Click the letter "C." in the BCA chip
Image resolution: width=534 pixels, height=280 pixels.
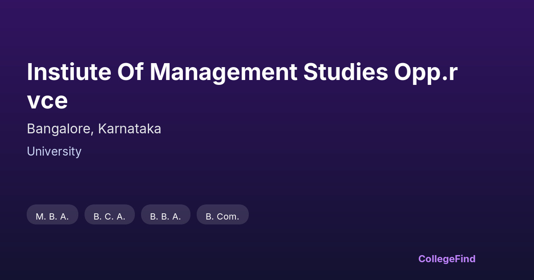[109, 216]
